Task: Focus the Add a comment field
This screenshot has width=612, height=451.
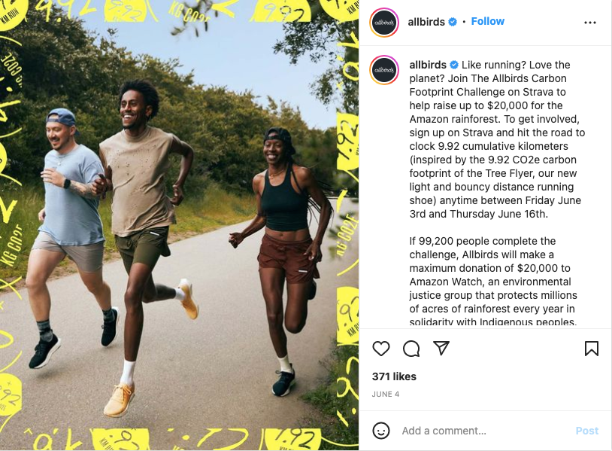Action: [484, 431]
